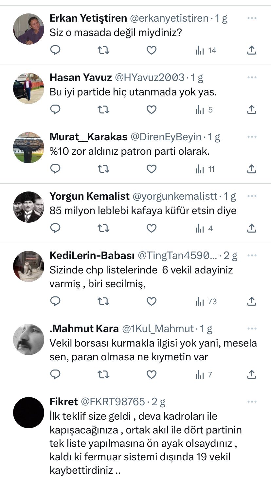
Task: View analytics count on Murat__Karakas's tweet
Action: pyautogui.click(x=205, y=169)
